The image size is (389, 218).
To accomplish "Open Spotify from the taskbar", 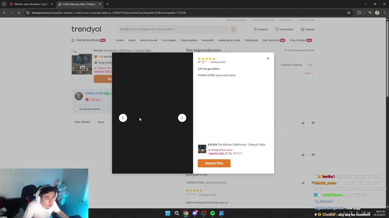I will 212,213.
